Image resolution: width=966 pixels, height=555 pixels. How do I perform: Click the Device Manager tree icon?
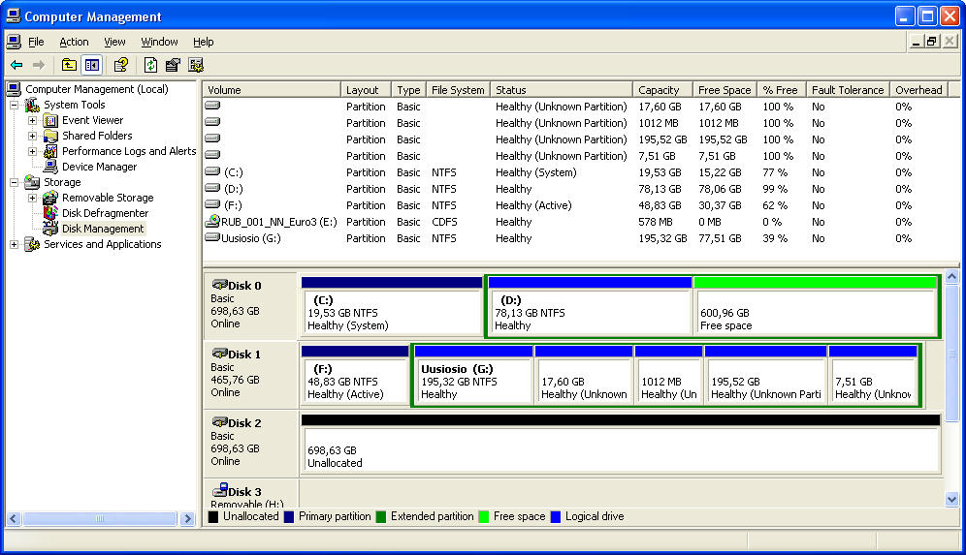click(x=51, y=167)
